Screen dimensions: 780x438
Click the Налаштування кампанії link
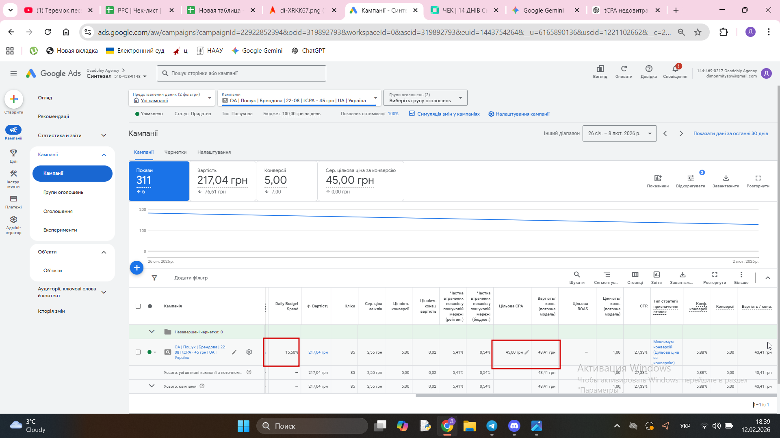click(522, 114)
